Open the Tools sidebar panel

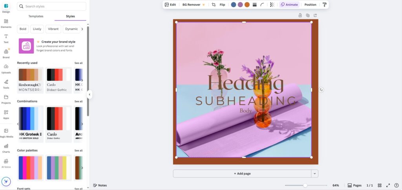[6, 84]
